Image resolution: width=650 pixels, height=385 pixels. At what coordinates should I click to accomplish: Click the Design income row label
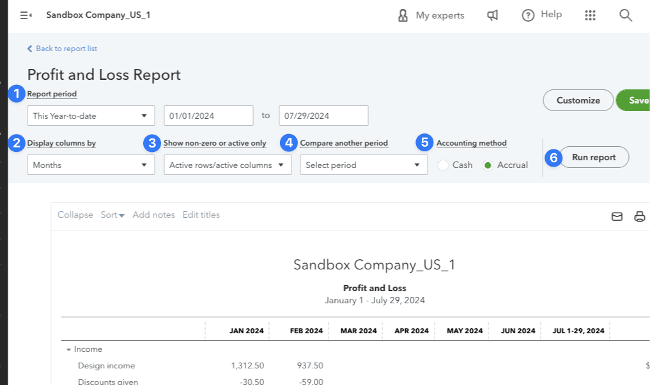point(107,366)
